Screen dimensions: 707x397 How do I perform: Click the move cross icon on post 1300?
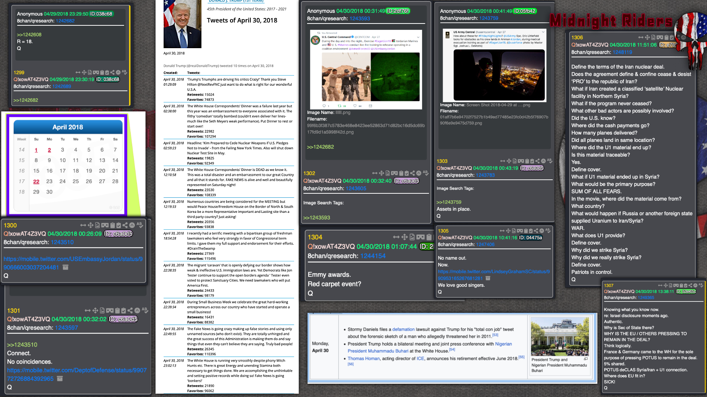tap(90, 225)
